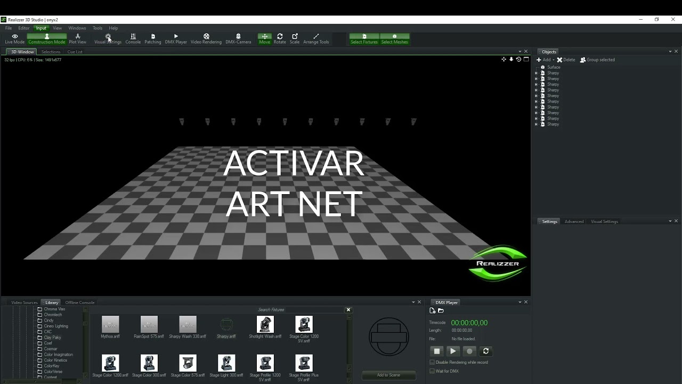Open the Settings panel dropdown arrow
682x384 pixels.
(670, 221)
